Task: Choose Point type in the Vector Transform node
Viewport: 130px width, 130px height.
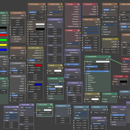Action: pos(7,113)
